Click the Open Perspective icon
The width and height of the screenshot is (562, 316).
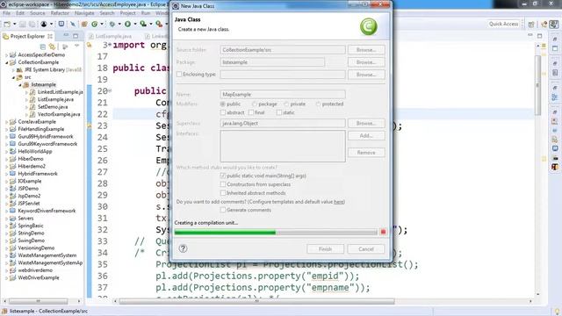531,24
